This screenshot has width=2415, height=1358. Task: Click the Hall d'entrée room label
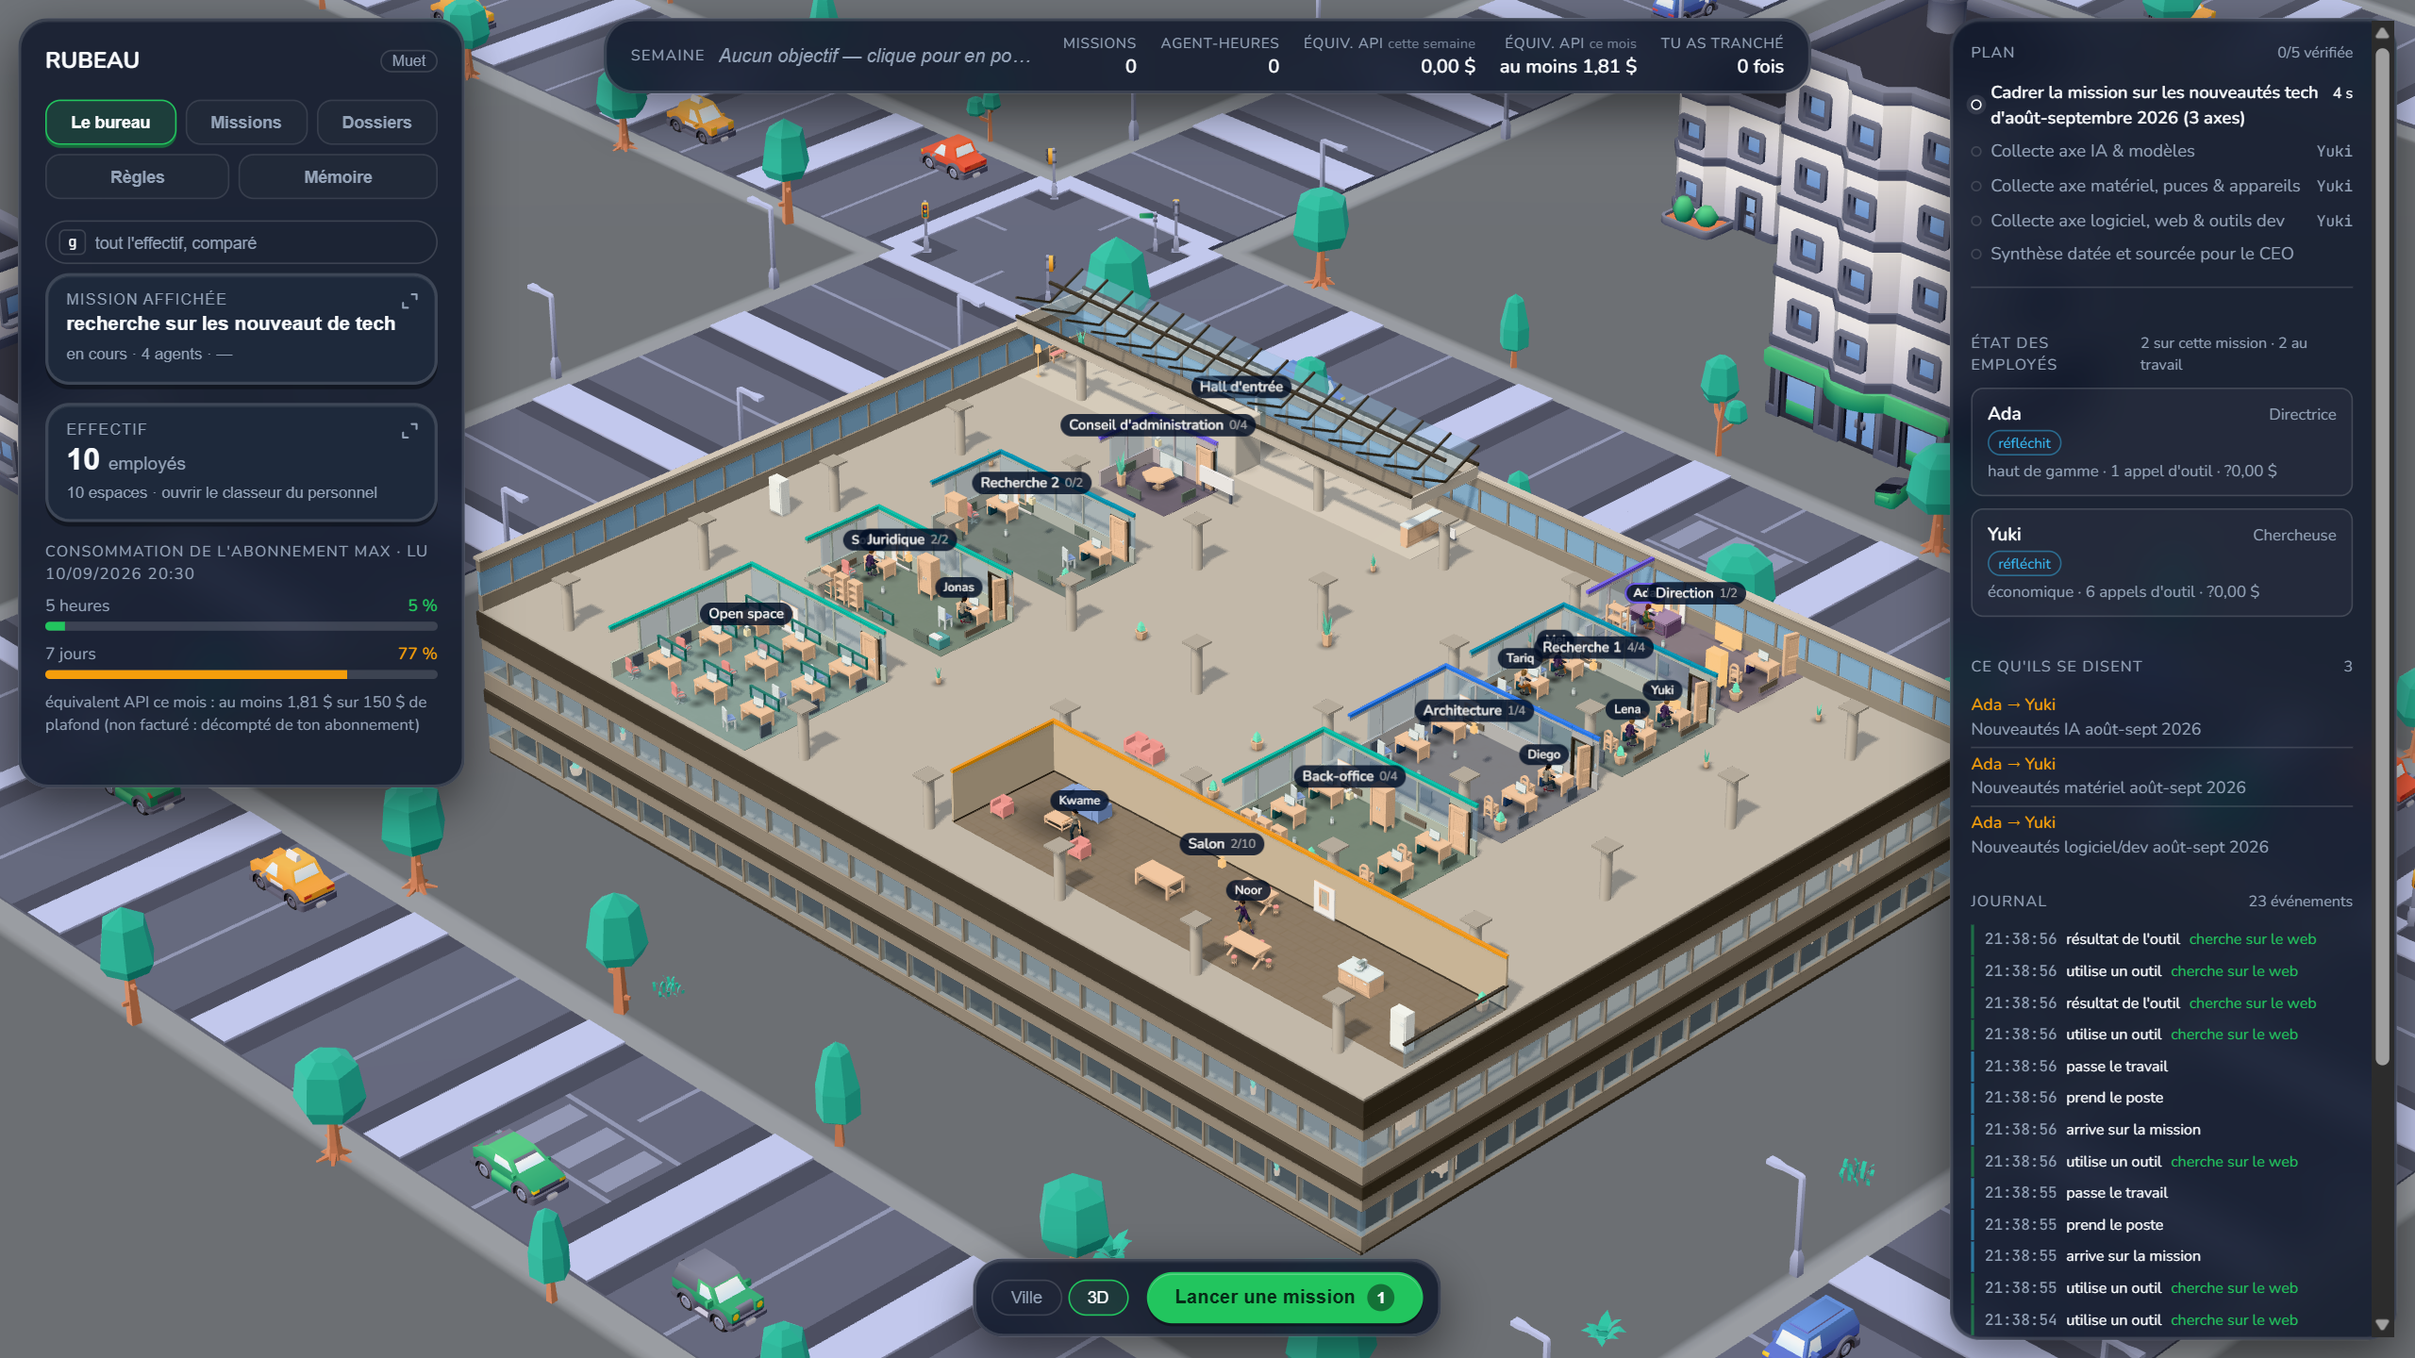pyautogui.click(x=1241, y=386)
